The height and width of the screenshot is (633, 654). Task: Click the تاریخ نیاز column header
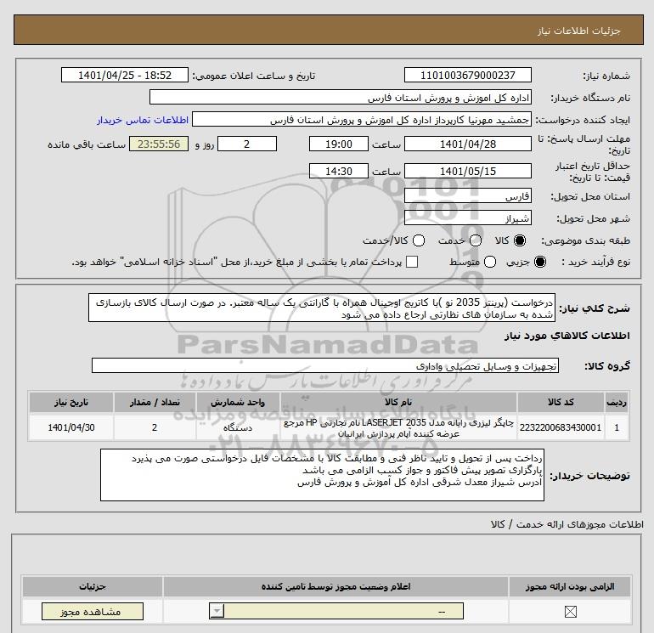(70, 402)
